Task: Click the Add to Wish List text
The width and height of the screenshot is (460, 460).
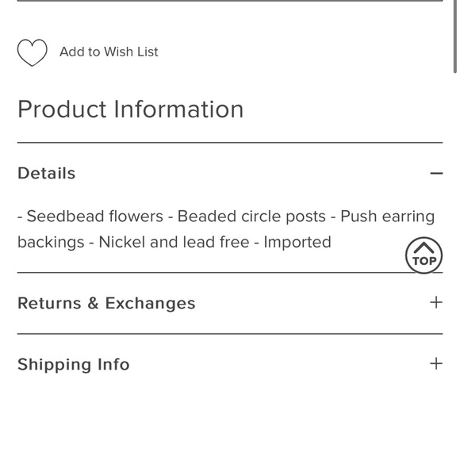Action: [x=109, y=52]
